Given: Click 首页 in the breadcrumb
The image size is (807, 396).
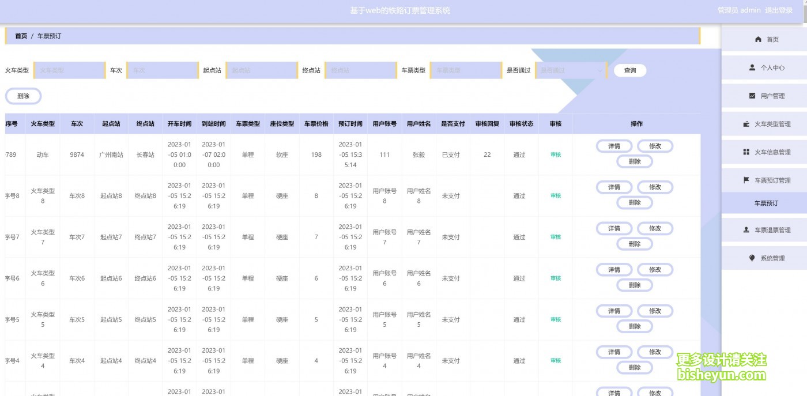Looking at the screenshot, I should pos(21,36).
